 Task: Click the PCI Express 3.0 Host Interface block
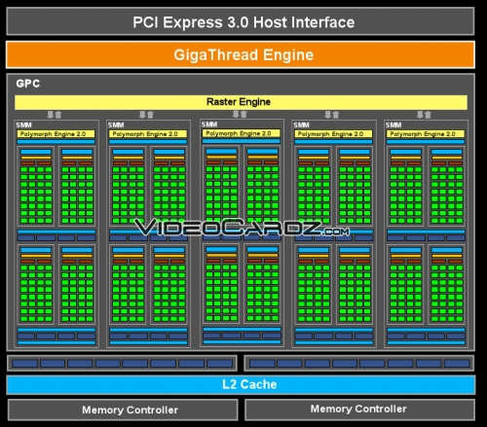(x=241, y=21)
